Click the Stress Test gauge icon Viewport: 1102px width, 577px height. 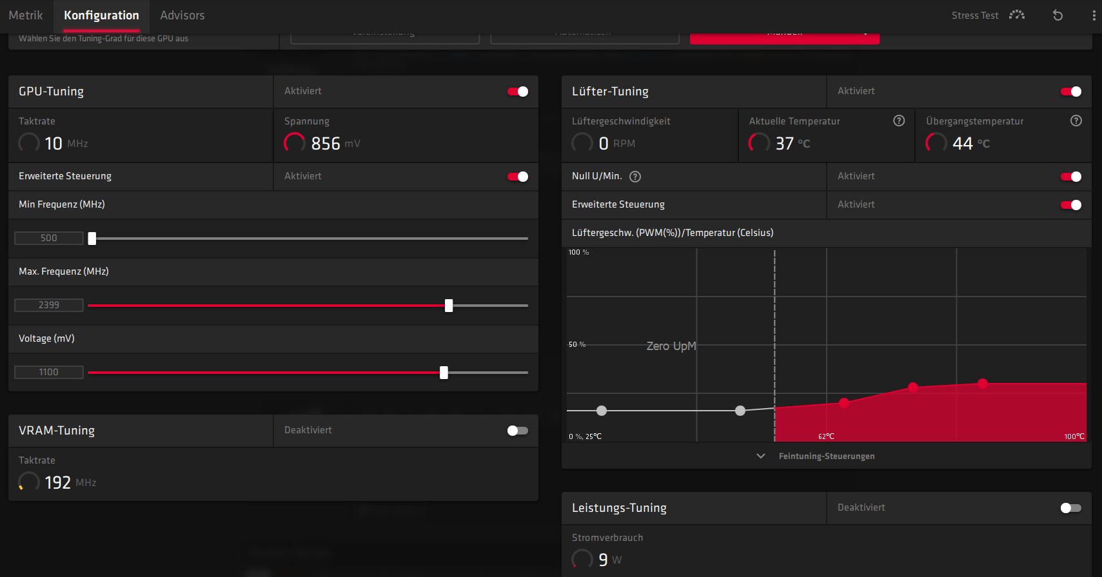[1017, 15]
